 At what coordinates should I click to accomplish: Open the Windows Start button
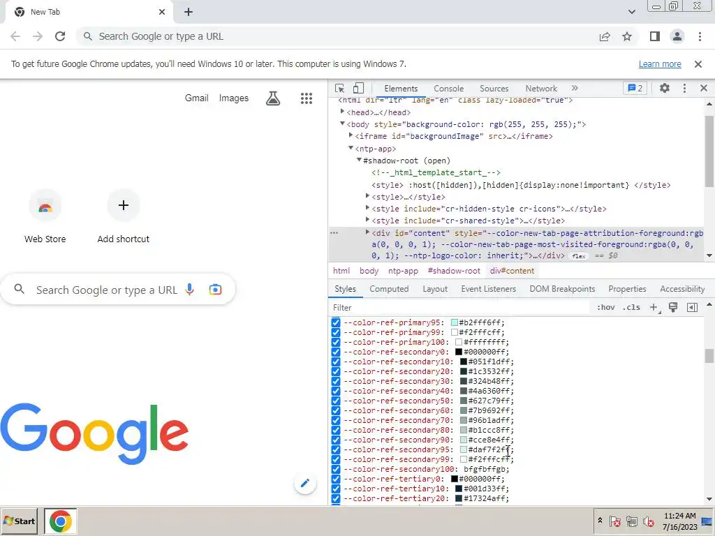pyautogui.click(x=19, y=521)
